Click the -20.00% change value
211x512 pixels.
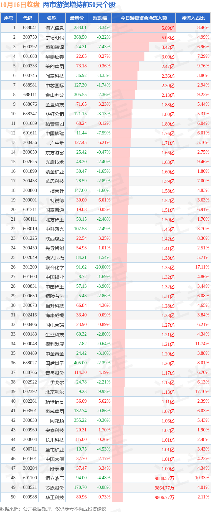103,267
